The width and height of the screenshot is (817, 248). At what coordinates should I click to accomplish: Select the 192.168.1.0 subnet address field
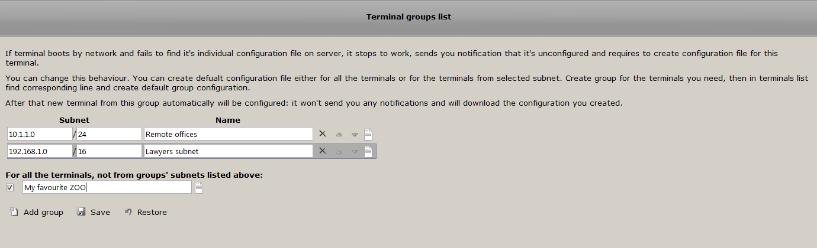coord(40,151)
